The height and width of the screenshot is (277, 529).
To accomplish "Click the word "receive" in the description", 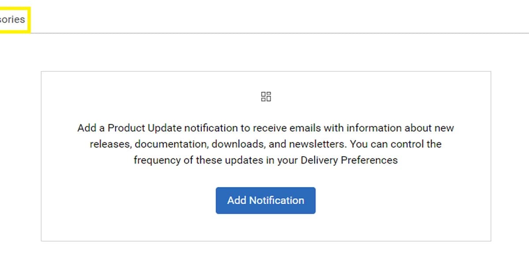I will tap(265, 128).
